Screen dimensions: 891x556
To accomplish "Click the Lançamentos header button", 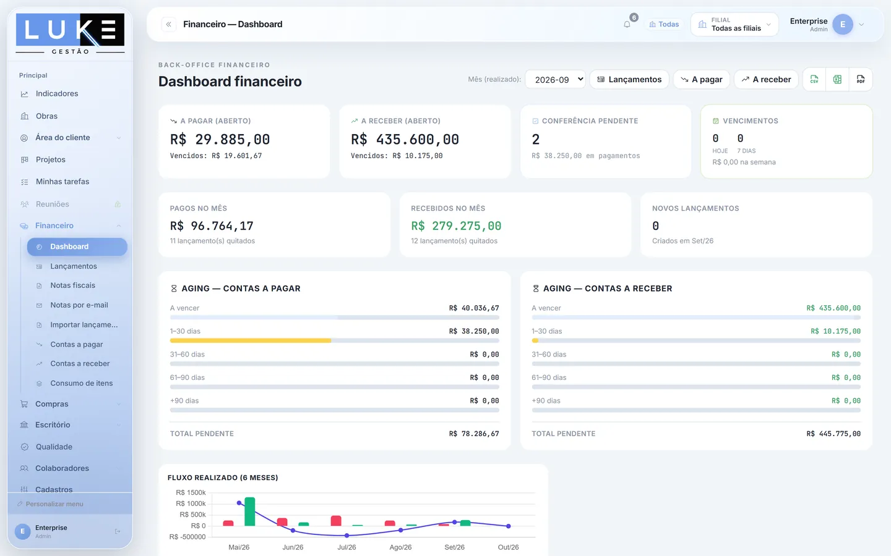I will coord(629,80).
